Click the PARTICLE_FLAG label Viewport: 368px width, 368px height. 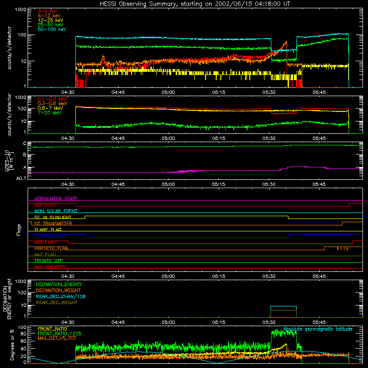pyautogui.click(x=52, y=248)
